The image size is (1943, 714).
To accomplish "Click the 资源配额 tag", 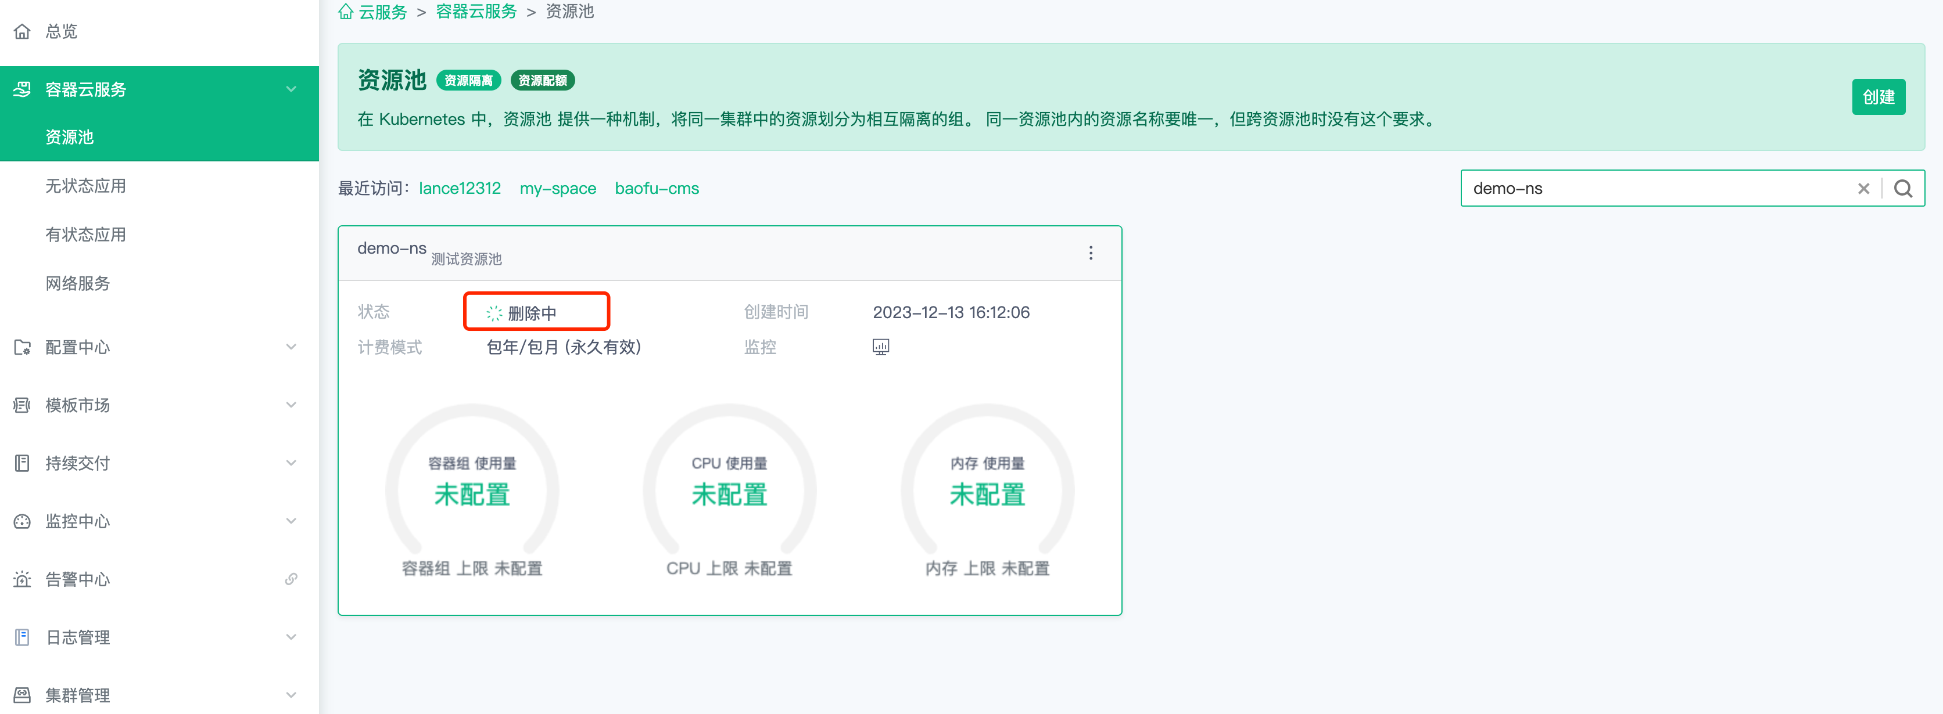I will pyautogui.click(x=542, y=81).
